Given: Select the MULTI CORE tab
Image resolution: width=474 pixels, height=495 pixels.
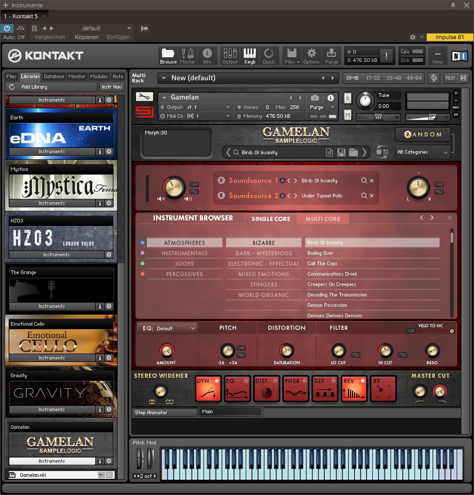Looking at the screenshot, I should [323, 219].
